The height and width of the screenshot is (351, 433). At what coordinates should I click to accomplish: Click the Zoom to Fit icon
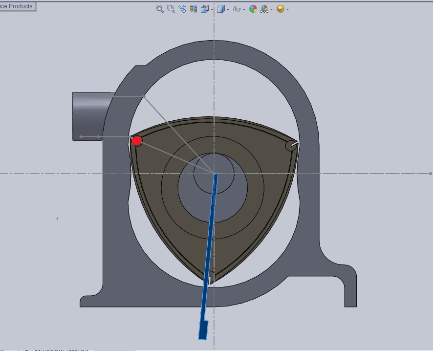point(159,9)
